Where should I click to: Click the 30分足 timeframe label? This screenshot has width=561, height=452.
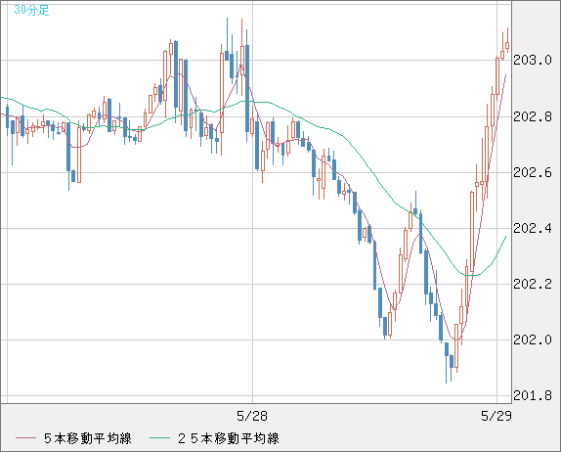point(31,10)
